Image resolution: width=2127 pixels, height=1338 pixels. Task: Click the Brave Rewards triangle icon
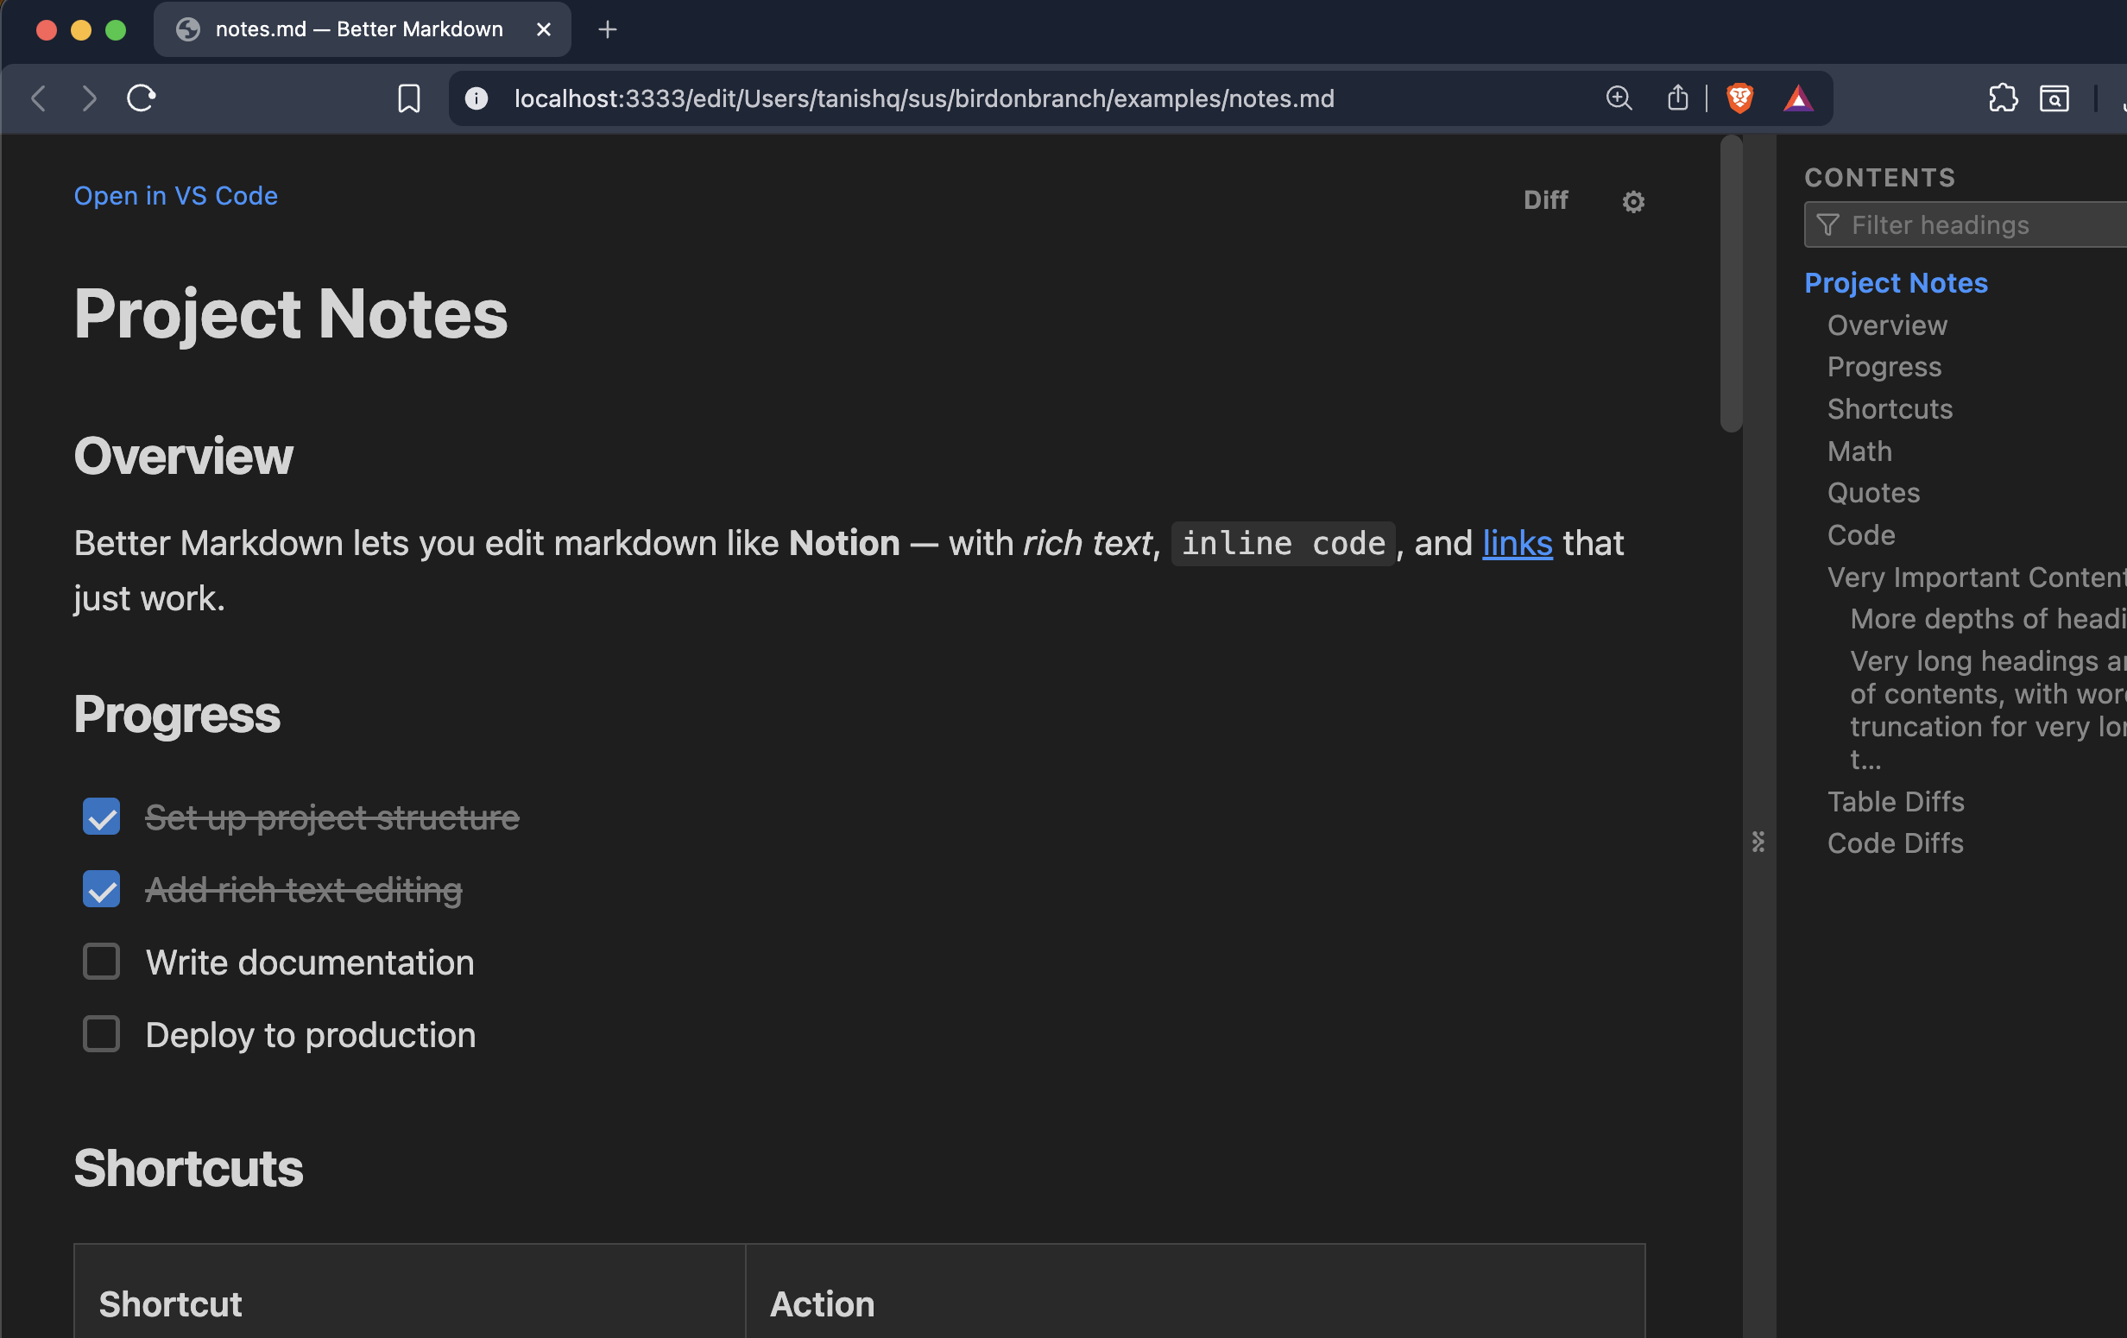[1799, 98]
